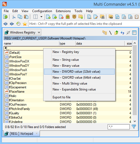Click the Cut scissors icon
Viewport: 140px width, 144px height.
pyautogui.click(x=14, y=17)
